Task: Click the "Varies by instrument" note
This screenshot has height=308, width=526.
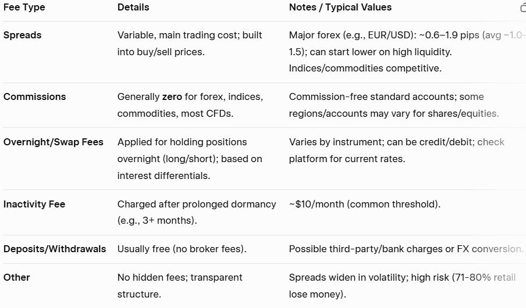Action: pyautogui.click(x=337, y=142)
